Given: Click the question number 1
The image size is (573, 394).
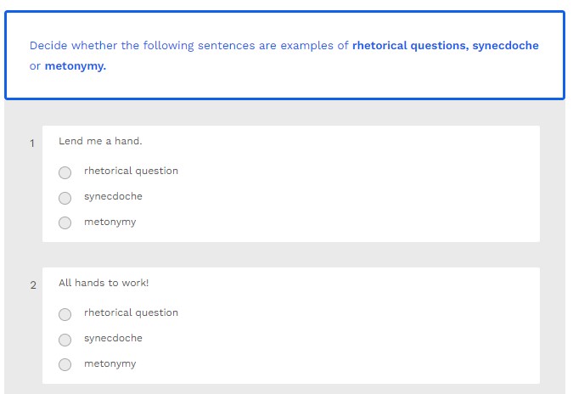Looking at the screenshot, I should pyautogui.click(x=32, y=144).
